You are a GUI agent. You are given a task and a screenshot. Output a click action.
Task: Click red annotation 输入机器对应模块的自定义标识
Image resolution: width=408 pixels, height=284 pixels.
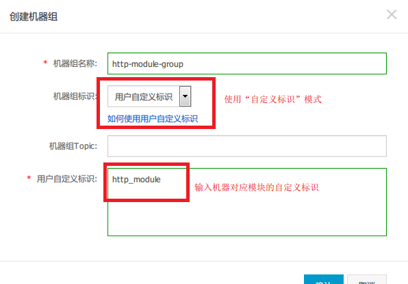click(257, 187)
